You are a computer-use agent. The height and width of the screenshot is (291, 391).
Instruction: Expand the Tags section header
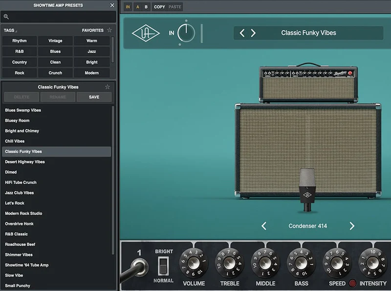(10, 30)
